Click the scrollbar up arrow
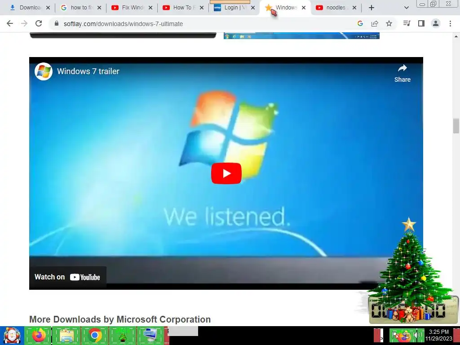This screenshot has width=460, height=345. click(x=456, y=36)
